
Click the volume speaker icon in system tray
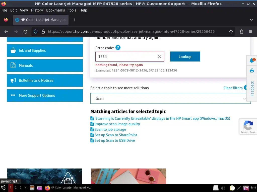(223, 188)
